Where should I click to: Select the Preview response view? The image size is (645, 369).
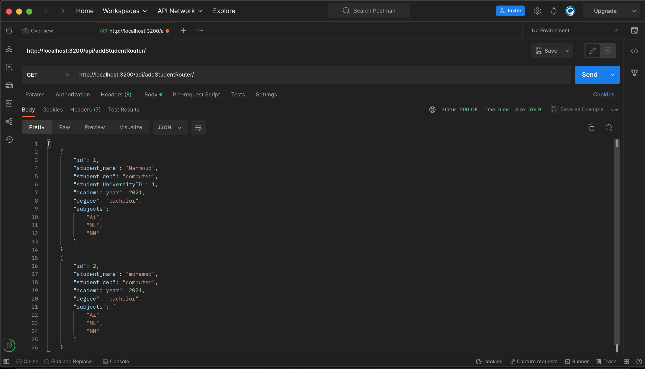pyautogui.click(x=95, y=127)
